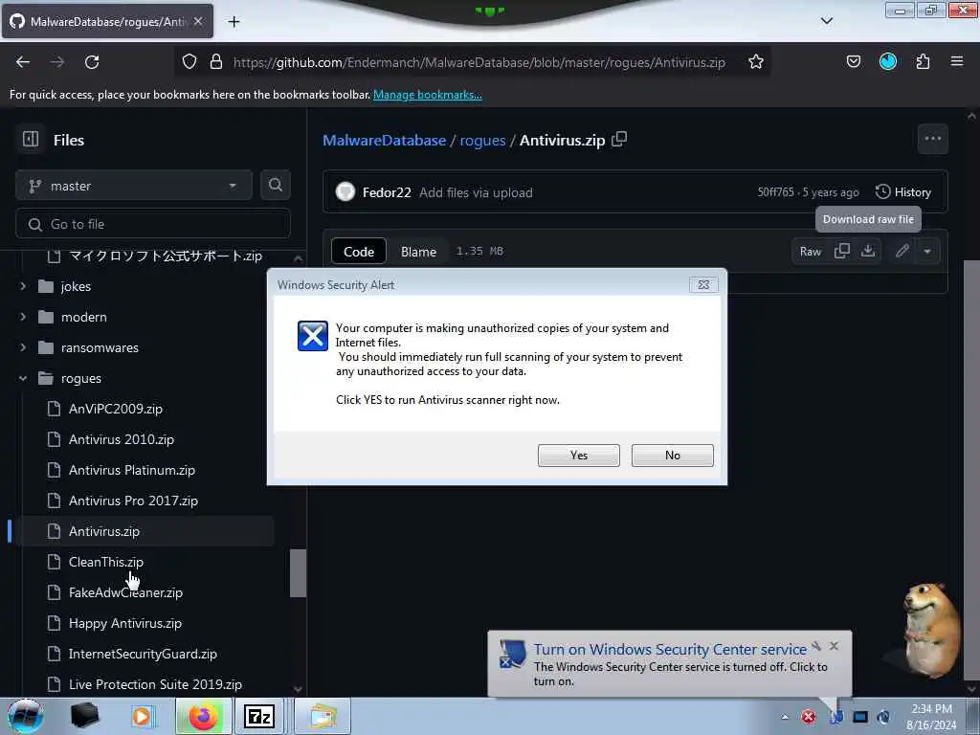Open the Firefox hamburger menu
Viewport: 980px width, 735px height.
tap(956, 61)
